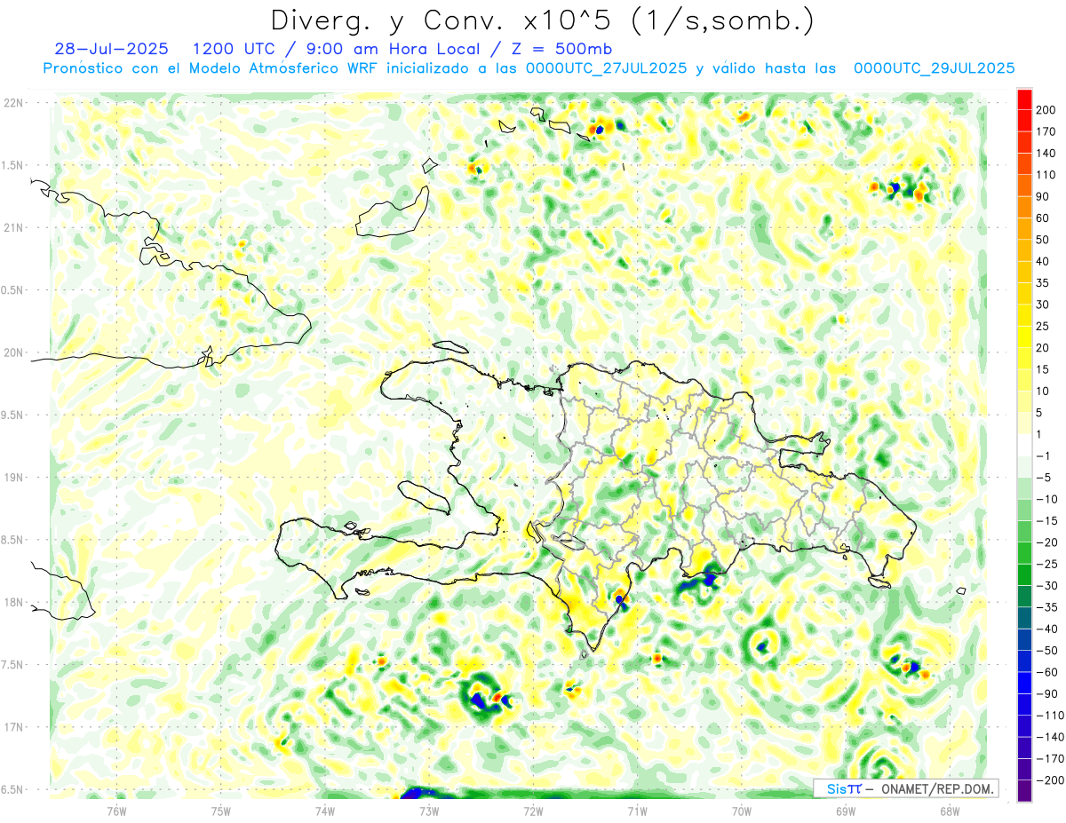Click the colorbar value '-25'
1066x823 pixels.
click(1049, 564)
